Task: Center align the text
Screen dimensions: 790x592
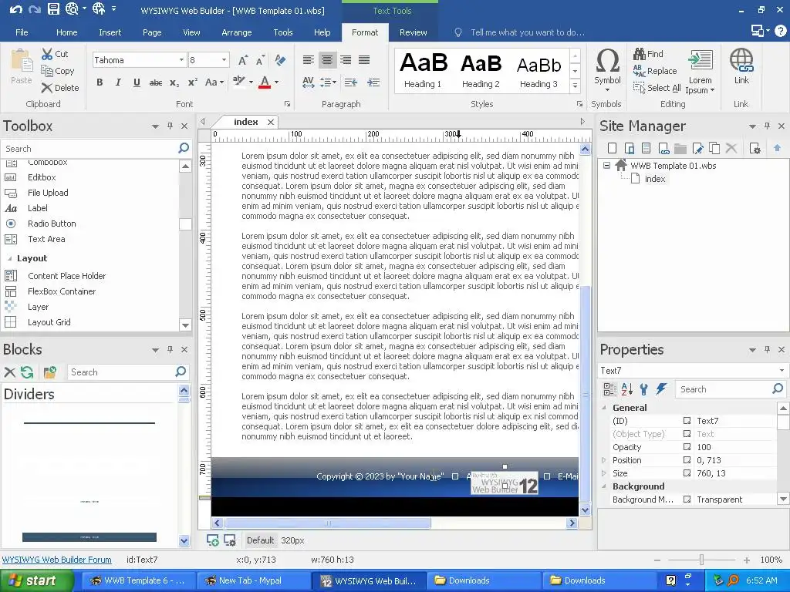Action: 327,60
